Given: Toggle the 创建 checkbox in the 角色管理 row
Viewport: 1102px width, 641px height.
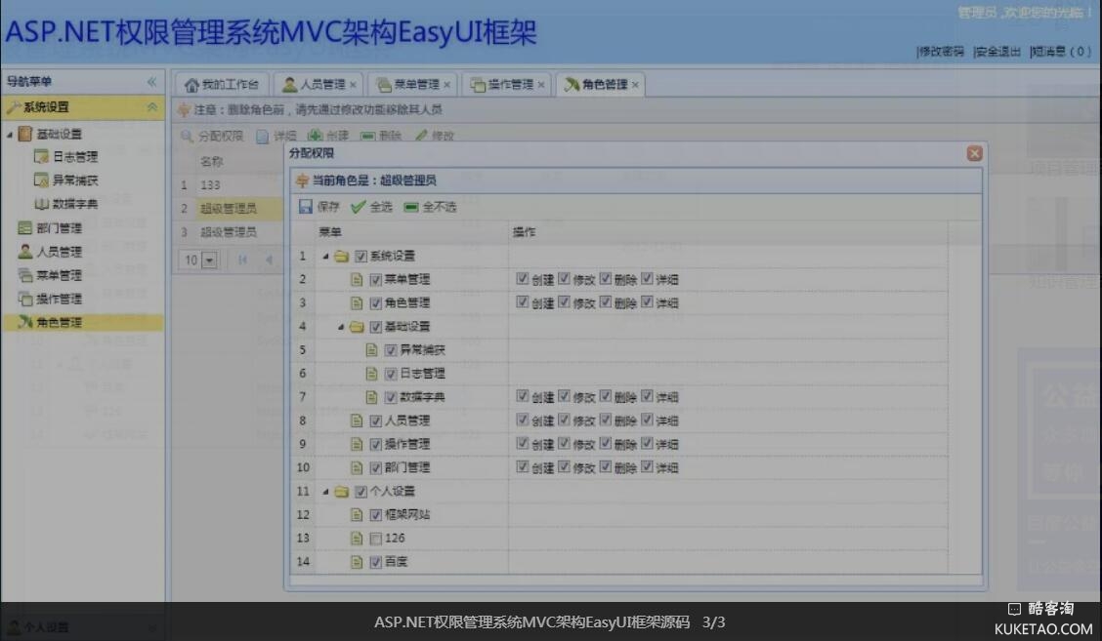Looking at the screenshot, I should coord(523,301).
